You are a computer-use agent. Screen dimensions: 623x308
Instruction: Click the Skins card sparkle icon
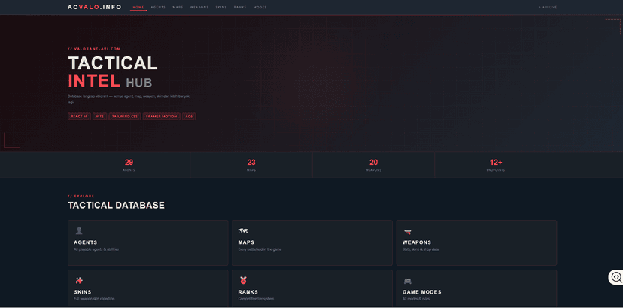pyautogui.click(x=79, y=281)
